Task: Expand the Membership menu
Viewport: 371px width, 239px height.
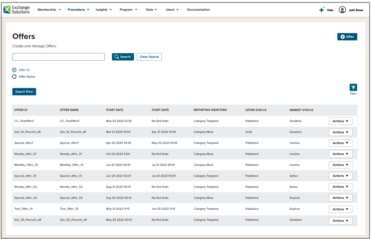Action: (49, 10)
